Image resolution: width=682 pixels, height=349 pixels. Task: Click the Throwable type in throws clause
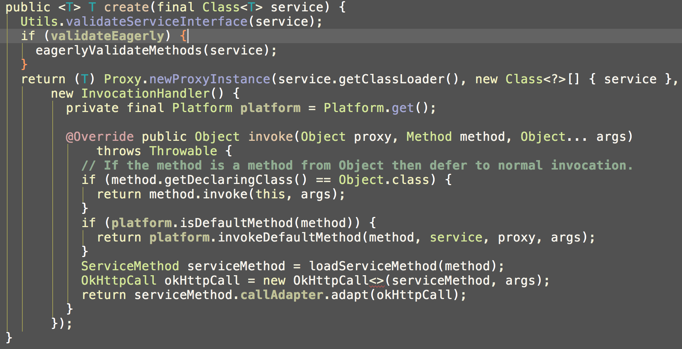coord(183,151)
